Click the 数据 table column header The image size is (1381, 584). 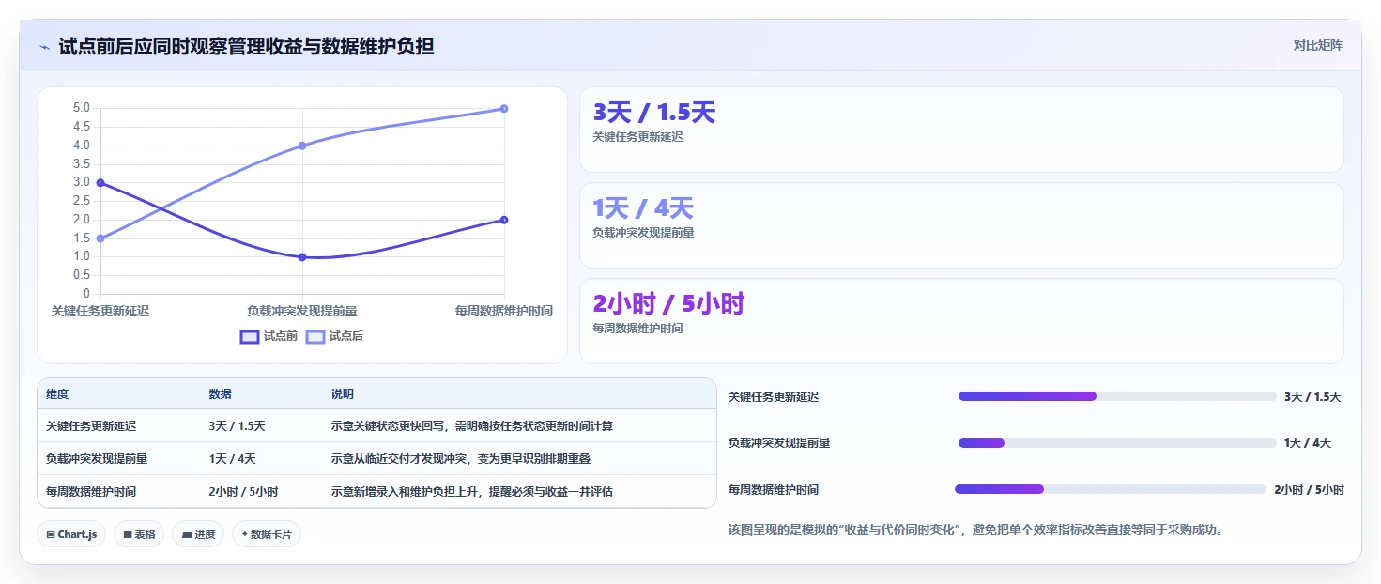220,394
